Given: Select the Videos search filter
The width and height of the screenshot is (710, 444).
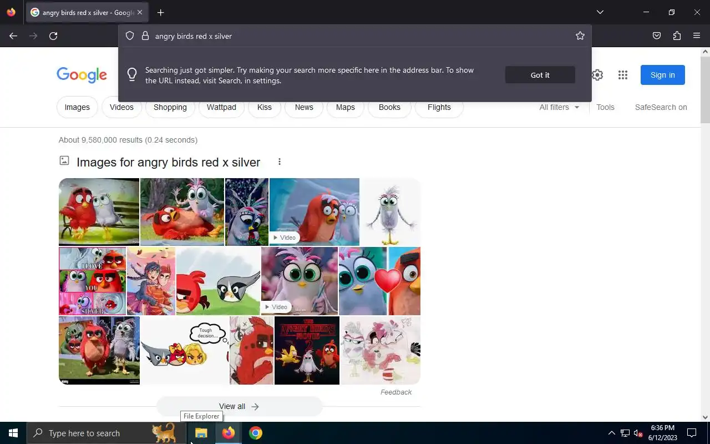Looking at the screenshot, I should tap(121, 107).
